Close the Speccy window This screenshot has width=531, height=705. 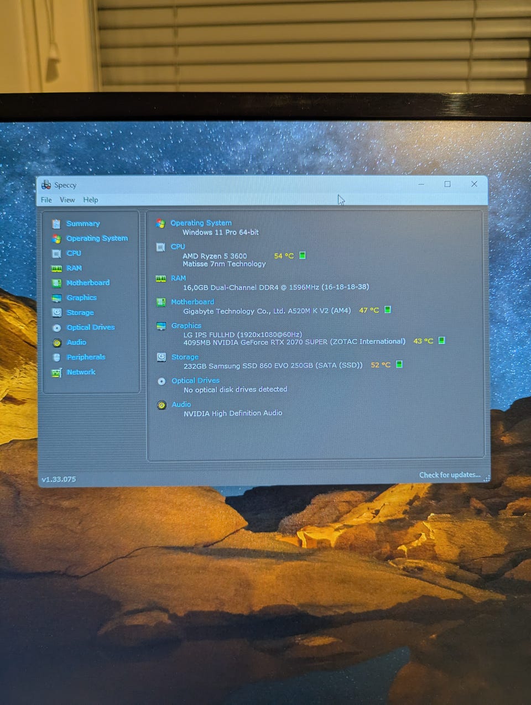474,184
